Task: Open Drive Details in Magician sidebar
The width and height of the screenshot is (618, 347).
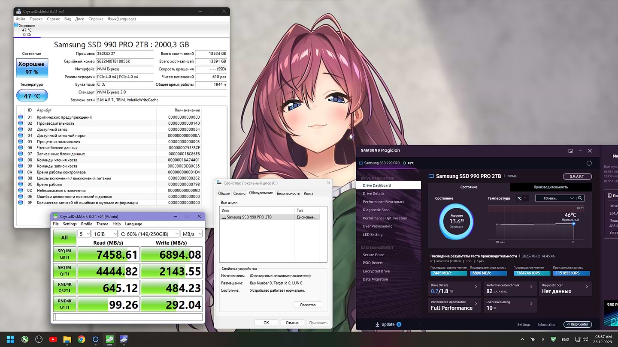Action: (374, 194)
